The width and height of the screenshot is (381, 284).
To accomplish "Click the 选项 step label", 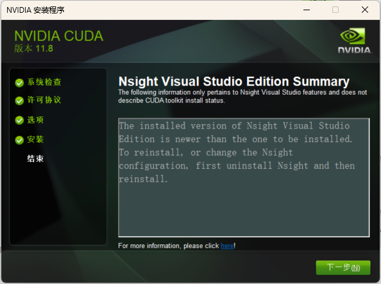I will [35, 120].
